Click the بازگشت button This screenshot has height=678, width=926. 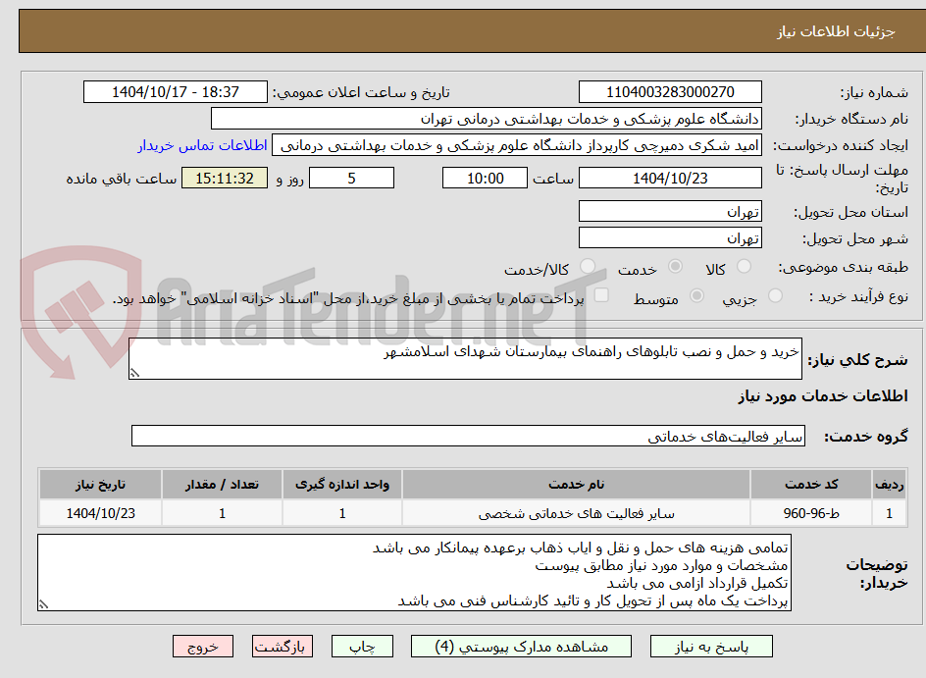283,646
